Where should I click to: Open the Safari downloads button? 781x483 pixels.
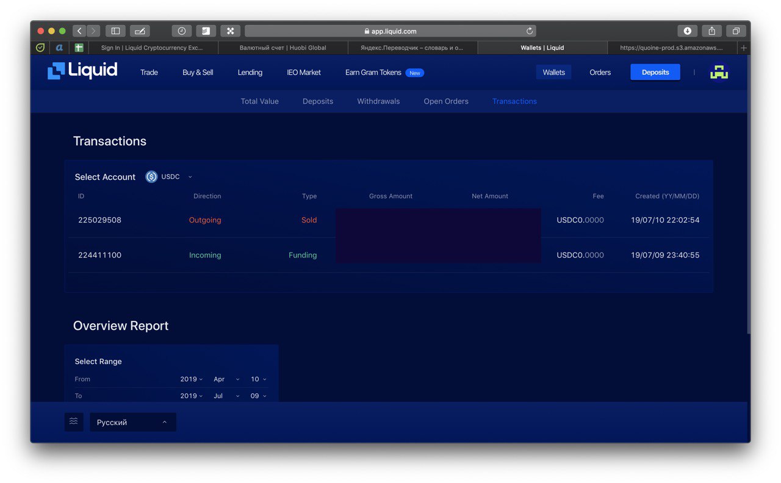pos(688,31)
